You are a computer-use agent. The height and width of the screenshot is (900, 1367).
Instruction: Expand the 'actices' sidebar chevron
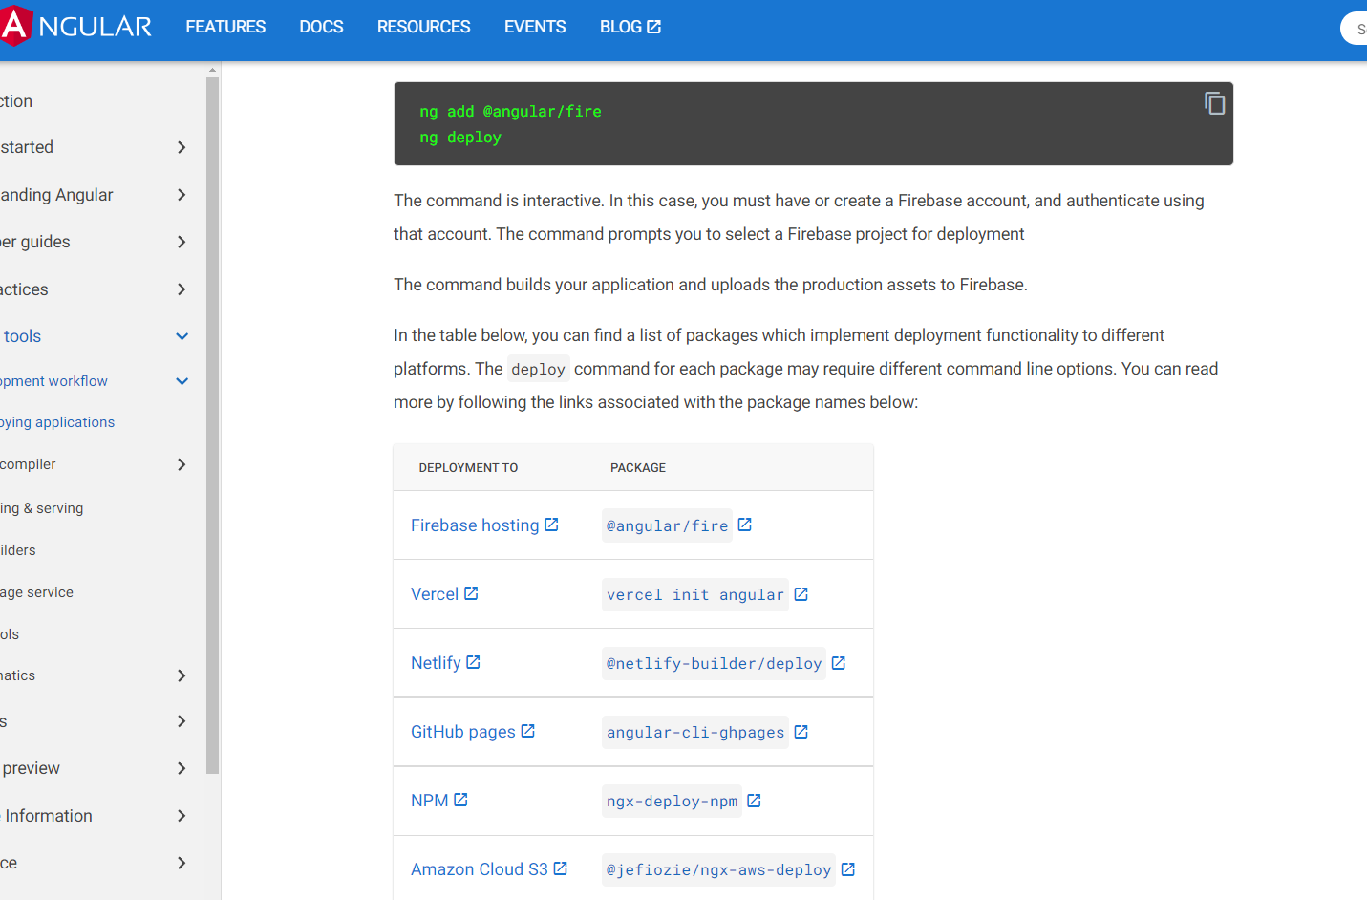182,289
